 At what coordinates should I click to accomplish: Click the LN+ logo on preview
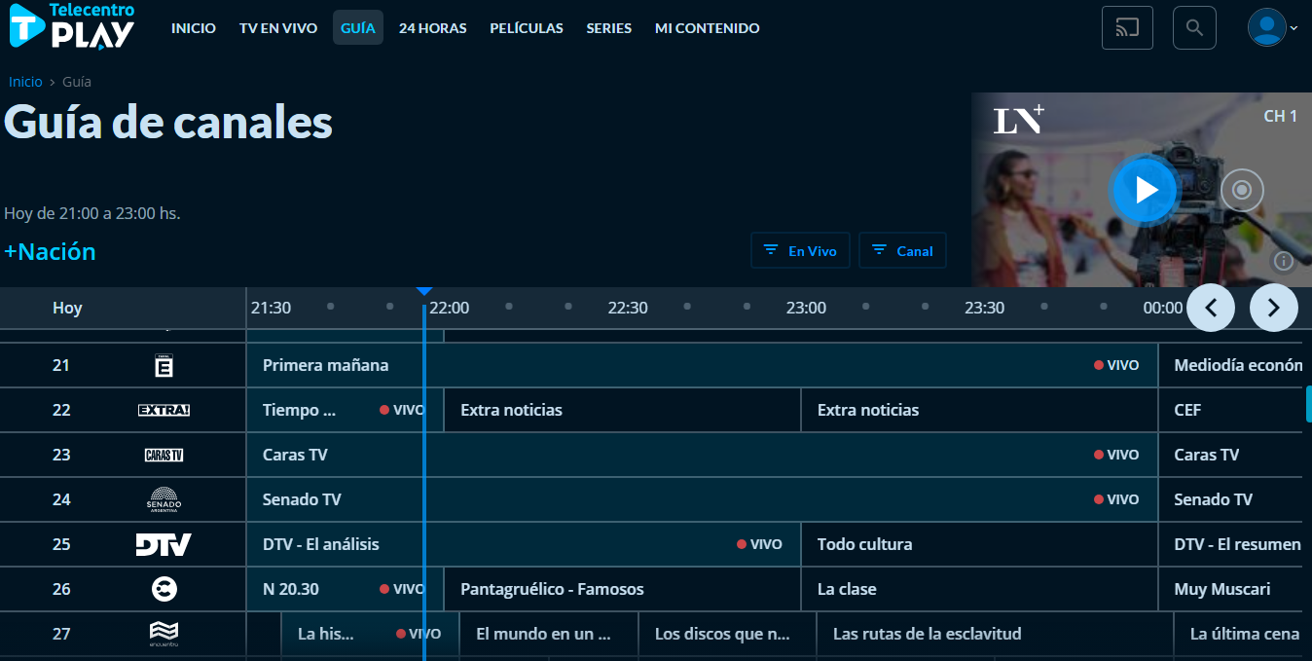(x=1019, y=119)
